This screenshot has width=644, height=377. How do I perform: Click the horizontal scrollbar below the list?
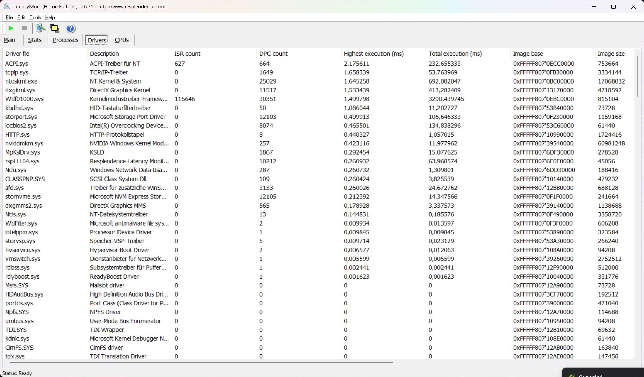201,362
